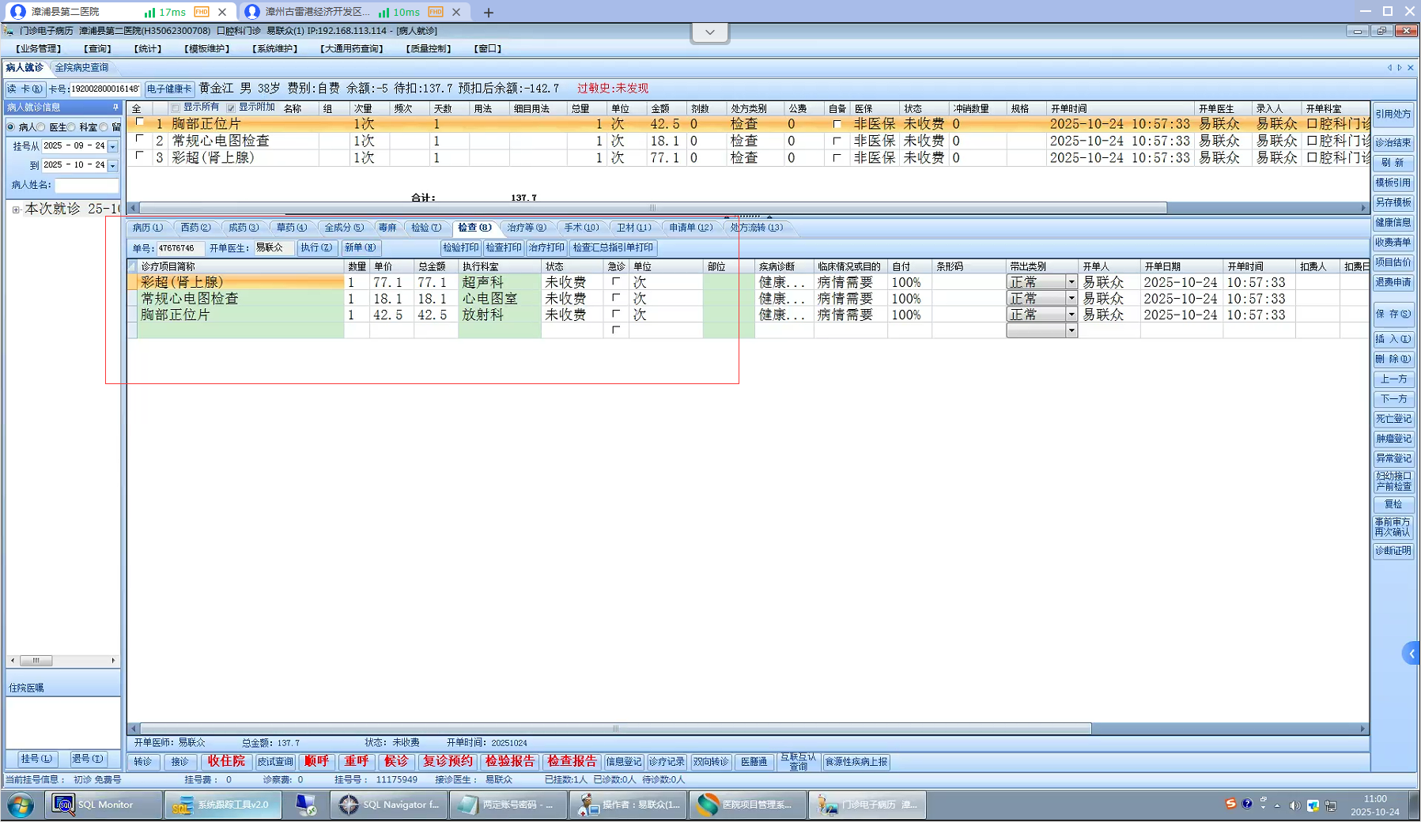The width and height of the screenshot is (1421, 822).
Task: Check the row checkbox for 常规心电图检查
Action: point(140,139)
